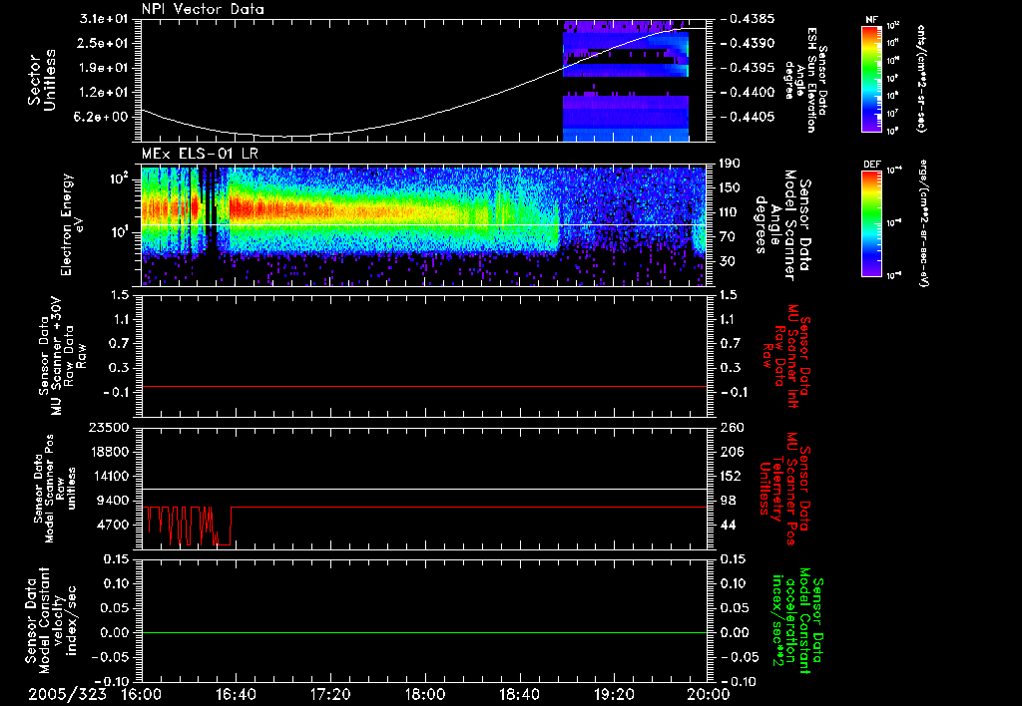
Task: Click the '-0.4405' elevation tick value
Action: point(748,118)
